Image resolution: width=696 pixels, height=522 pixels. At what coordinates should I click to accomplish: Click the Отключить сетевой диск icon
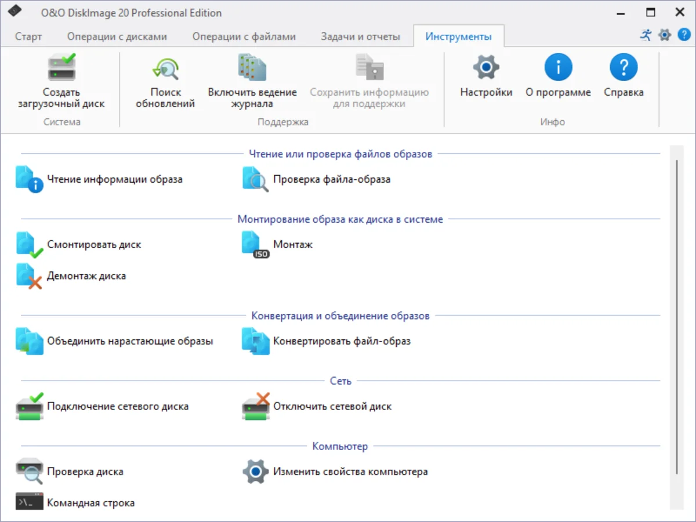[256, 406]
